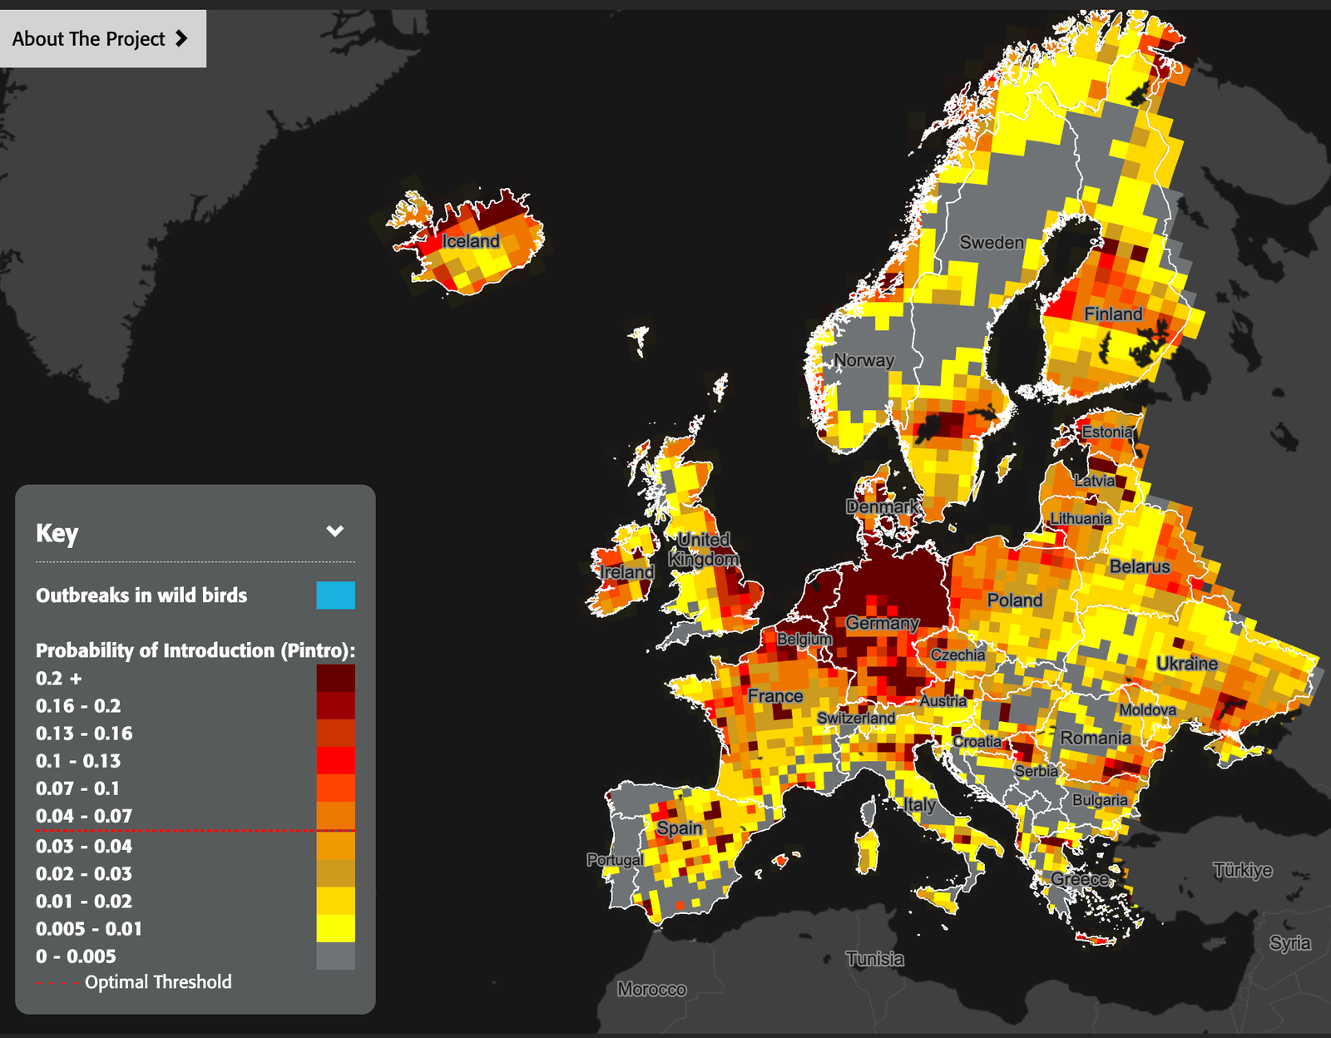Click the arrow beside About The Project
Viewport: 1331px width, 1038px height.
[181, 39]
